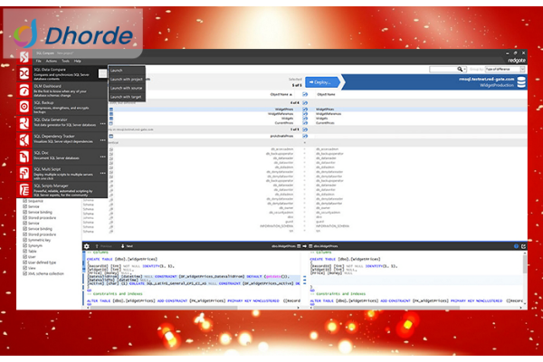The width and height of the screenshot is (543, 362).
Task: Open the DLM Dashboard tool icon
Action: tap(25, 88)
